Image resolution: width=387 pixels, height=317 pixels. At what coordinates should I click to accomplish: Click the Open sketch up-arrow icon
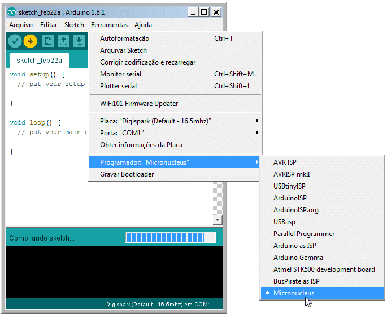(x=63, y=41)
